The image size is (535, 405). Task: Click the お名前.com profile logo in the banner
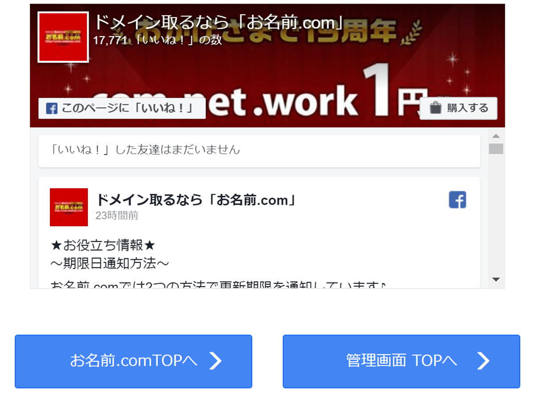[x=63, y=37]
